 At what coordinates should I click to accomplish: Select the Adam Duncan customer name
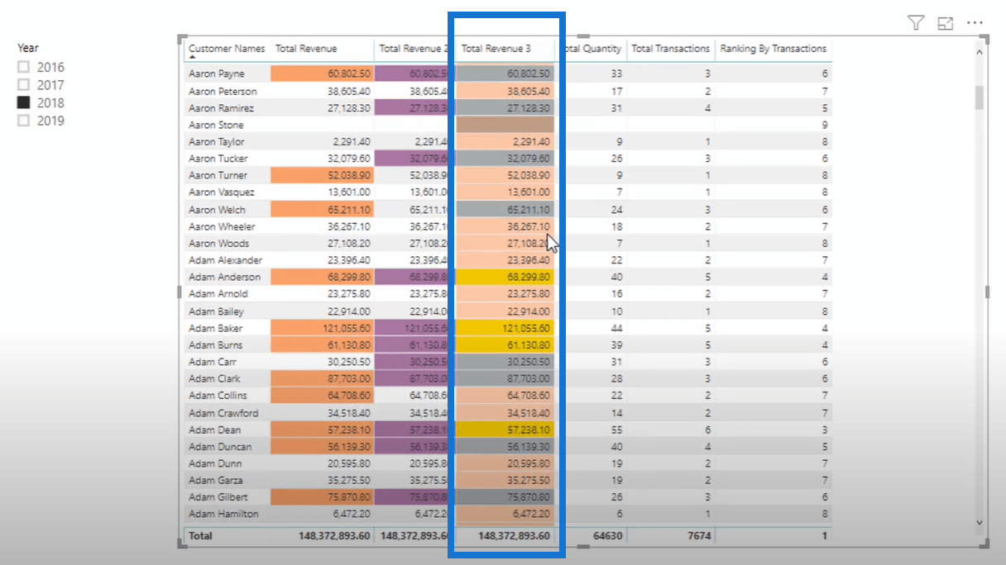click(220, 447)
